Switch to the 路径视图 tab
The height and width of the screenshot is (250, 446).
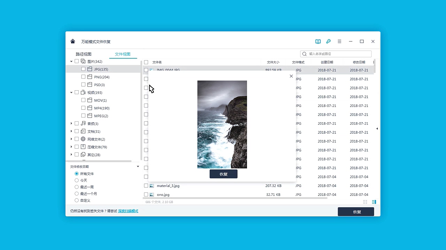tap(84, 54)
